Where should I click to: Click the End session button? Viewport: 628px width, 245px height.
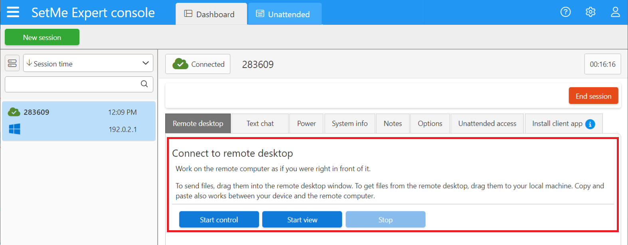click(593, 96)
